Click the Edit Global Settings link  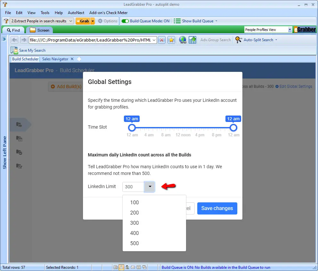click(x=296, y=87)
